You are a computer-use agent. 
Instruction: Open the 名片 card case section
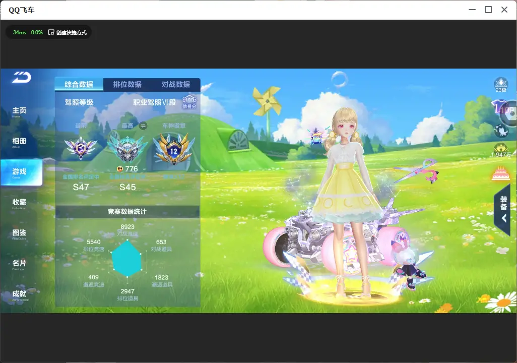point(19,264)
